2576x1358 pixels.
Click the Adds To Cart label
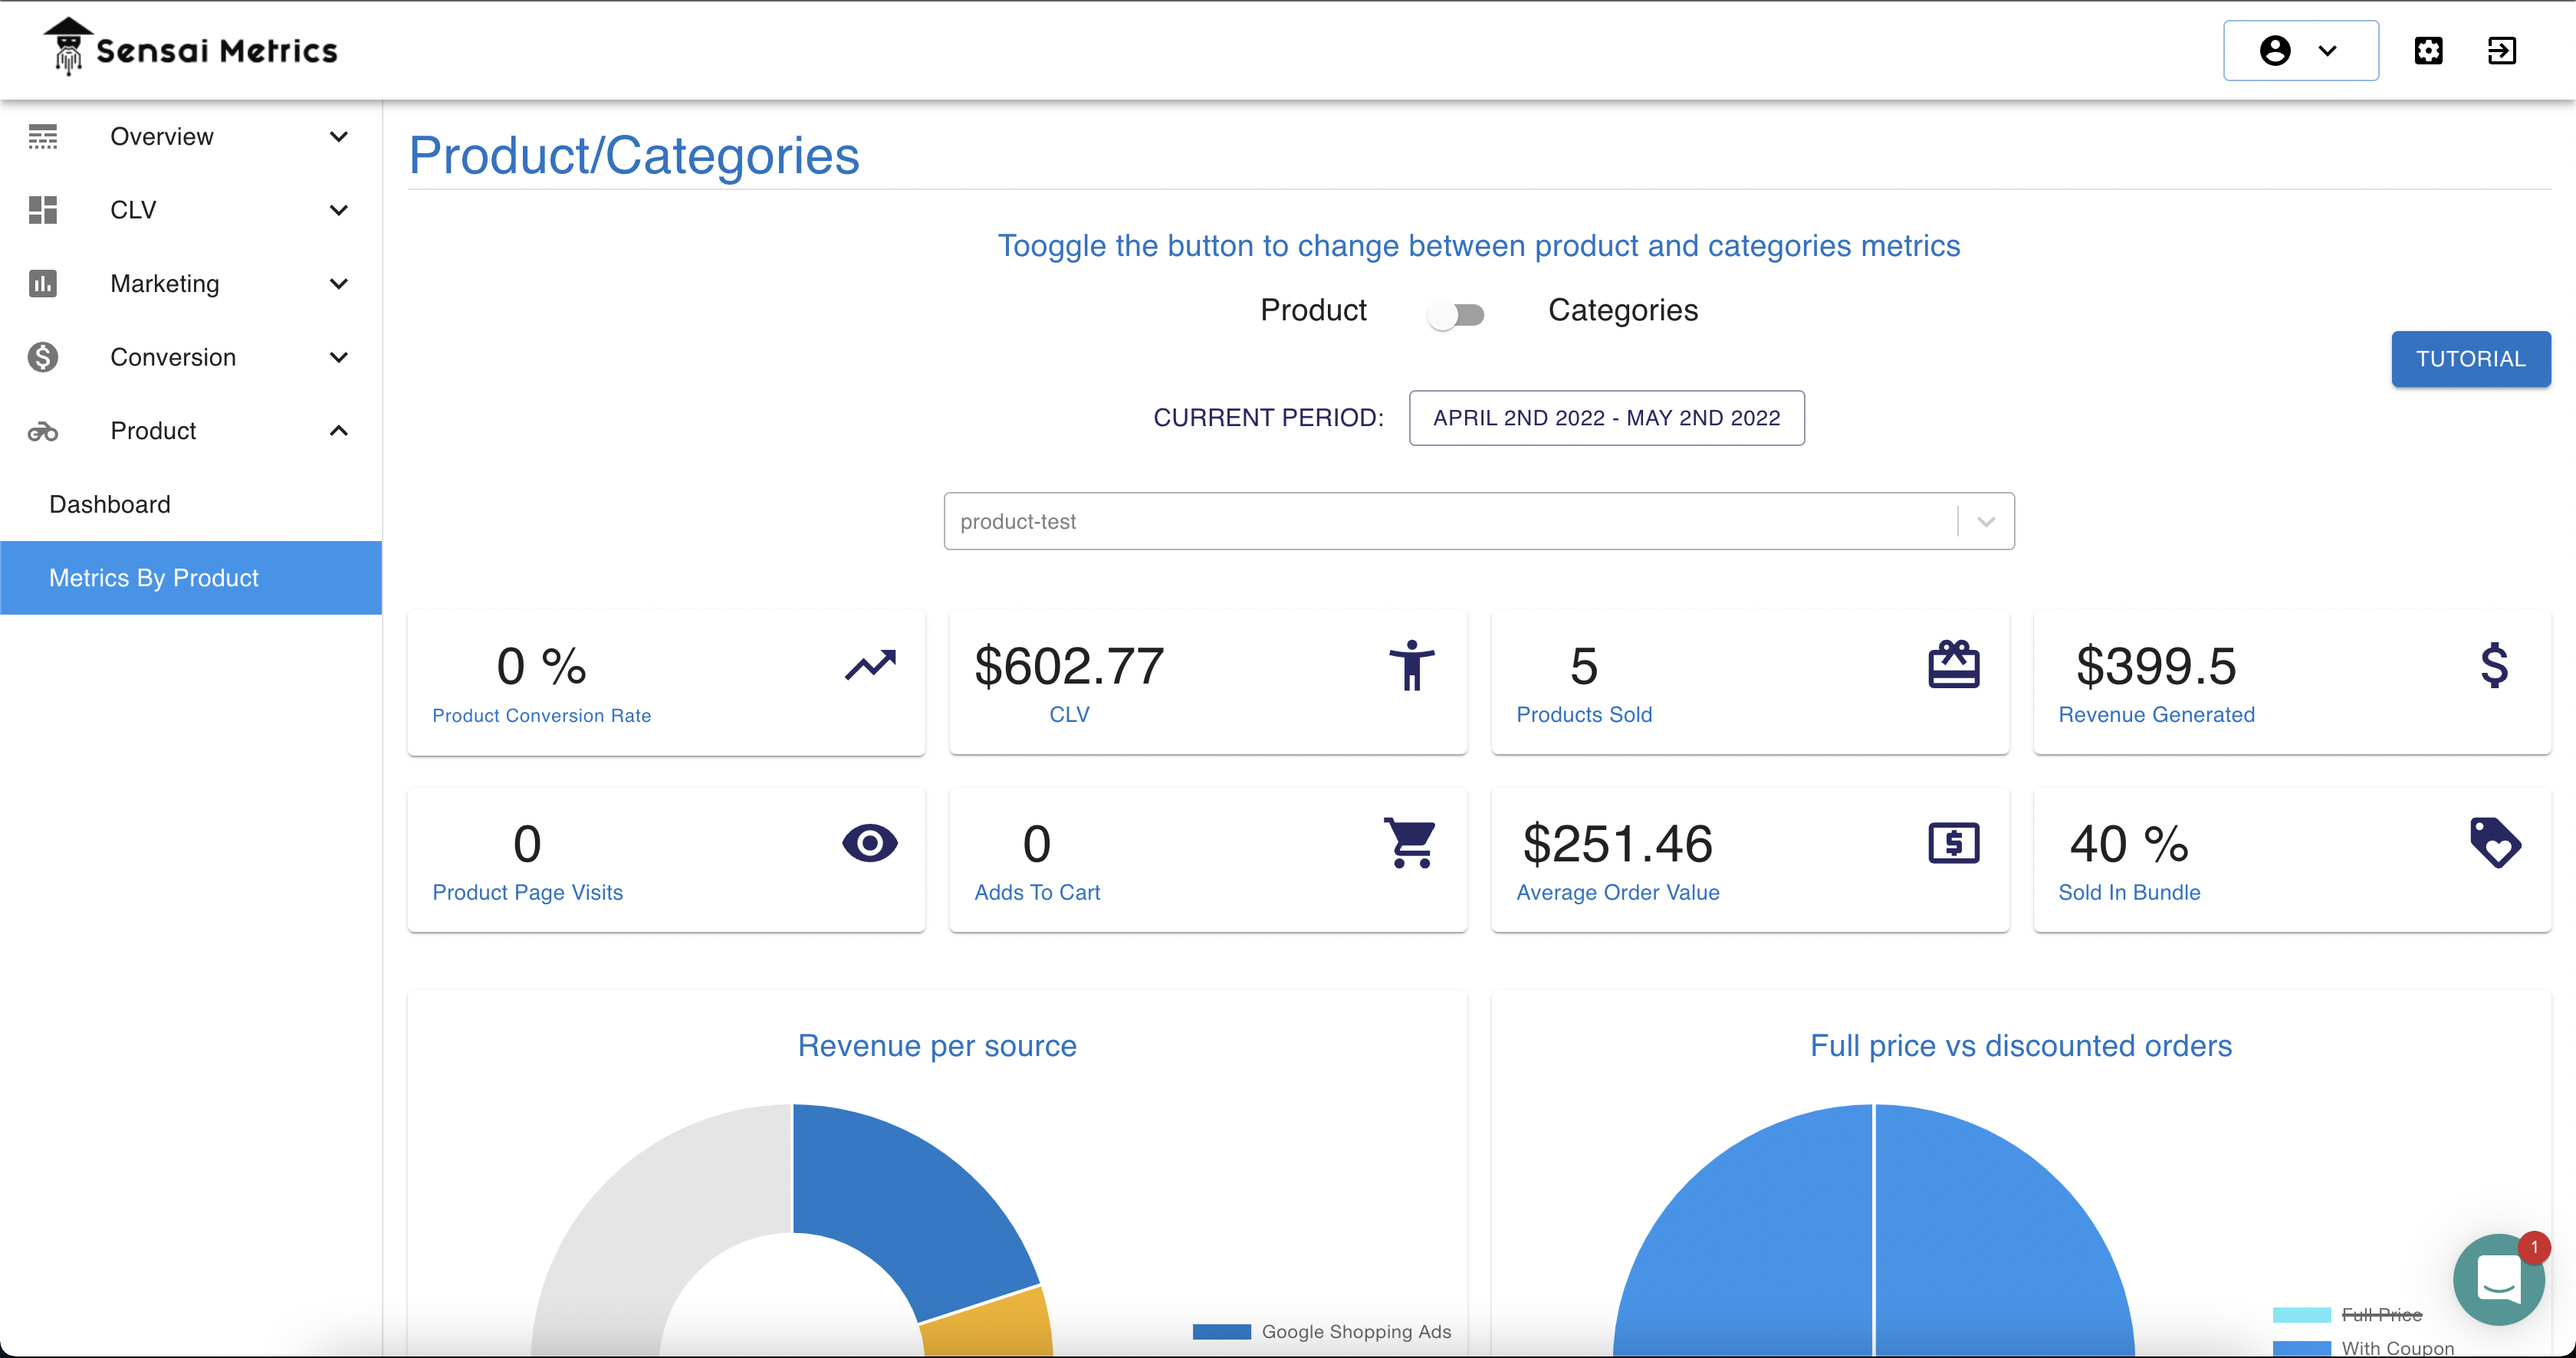pyautogui.click(x=1037, y=892)
